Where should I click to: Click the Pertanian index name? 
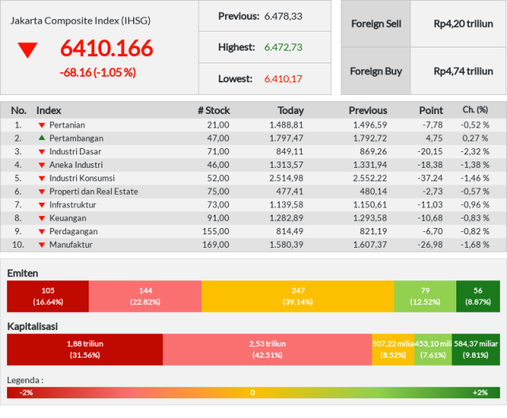pos(67,125)
